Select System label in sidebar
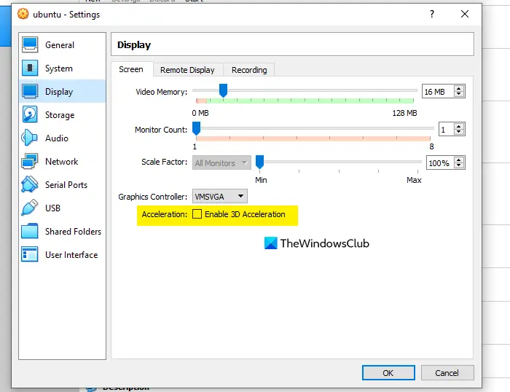510x392 pixels. click(59, 68)
